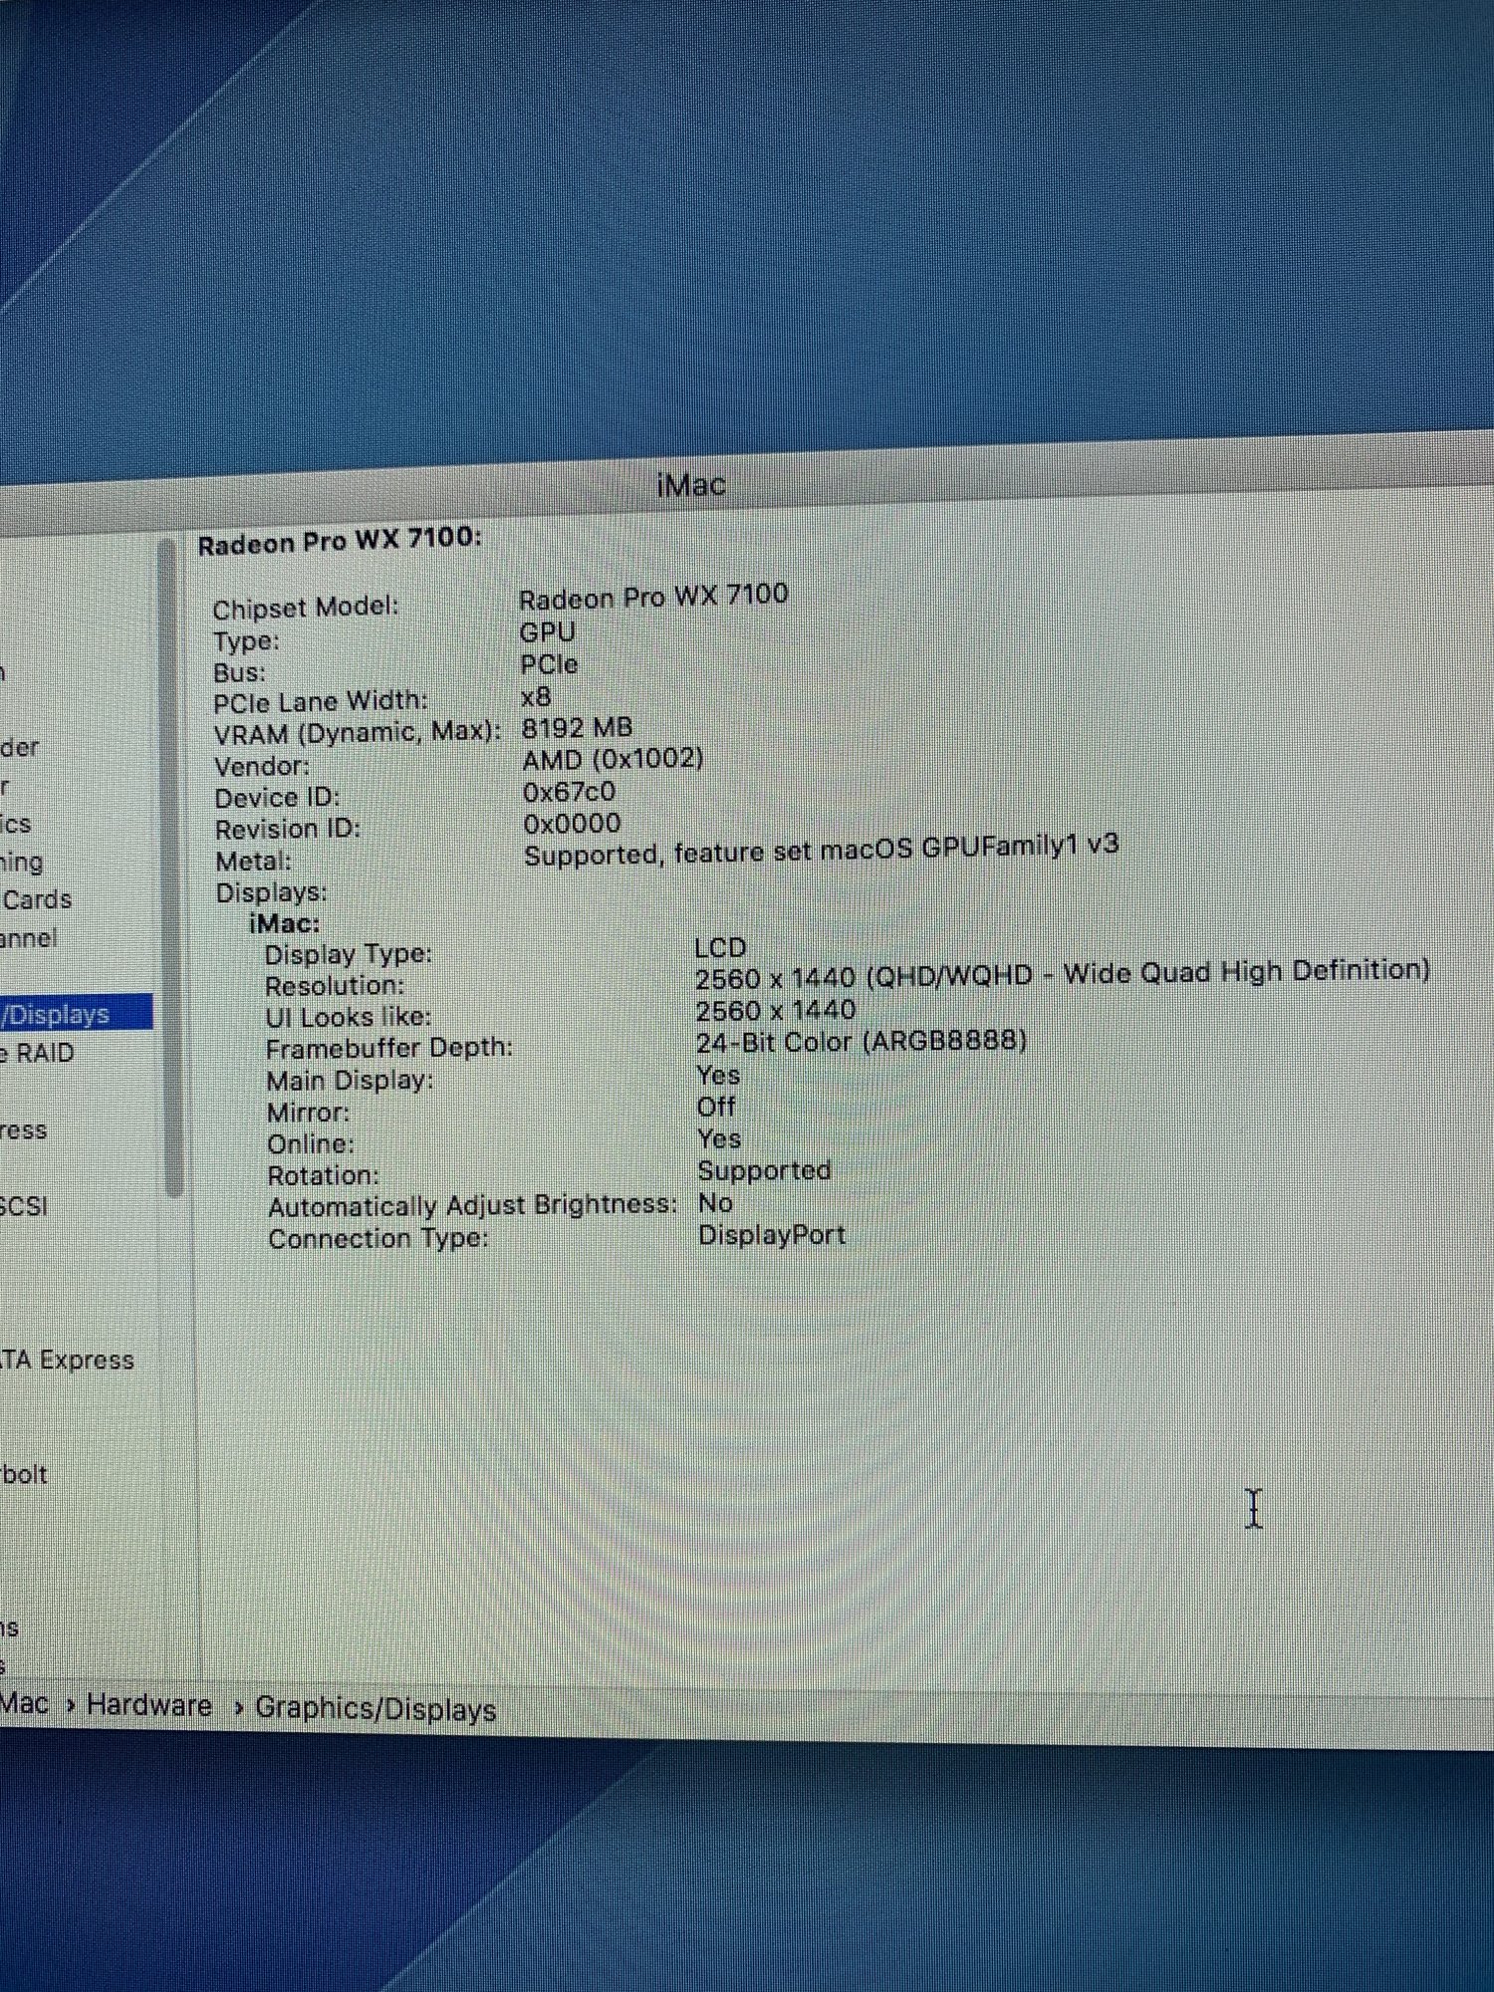This screenshot has width=1494, height=1992.
Task: Click the AMD (0x1002) vendor value
Action: 613,760
